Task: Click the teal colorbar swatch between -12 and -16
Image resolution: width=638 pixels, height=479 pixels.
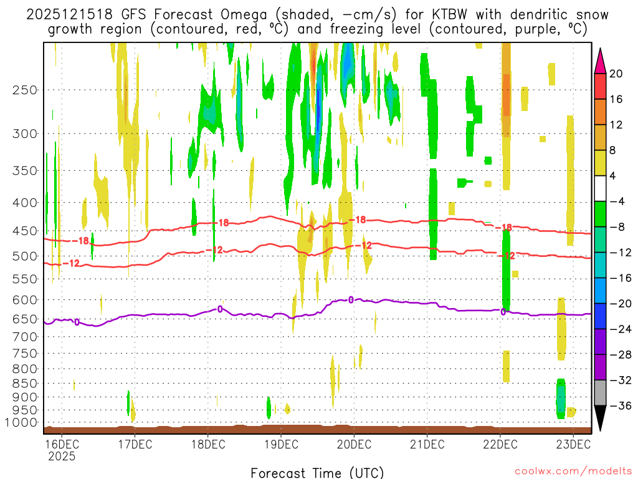Action: (x=600, y=265)
